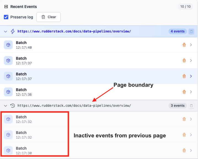Expand Batch 12:17:40 details via its chevron
Screen dimensions: 198x159
coord(191,45)
